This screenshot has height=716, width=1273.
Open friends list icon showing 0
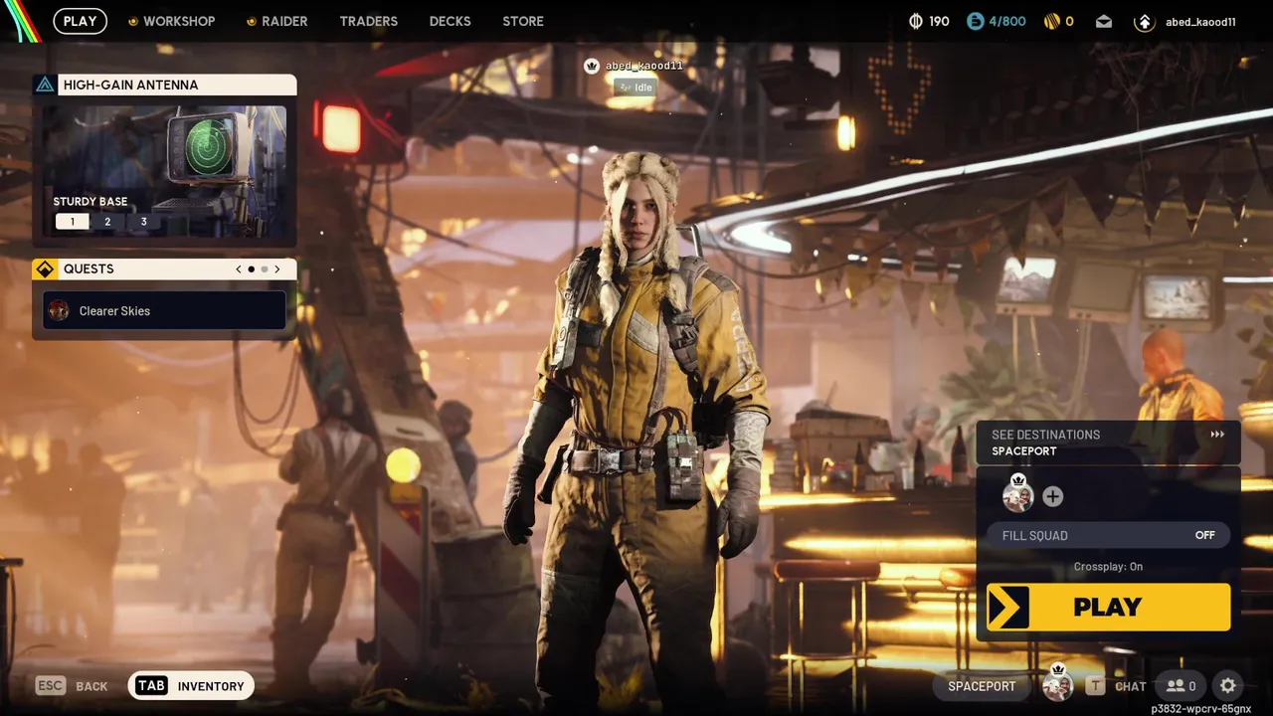(x=1181, y=686)
